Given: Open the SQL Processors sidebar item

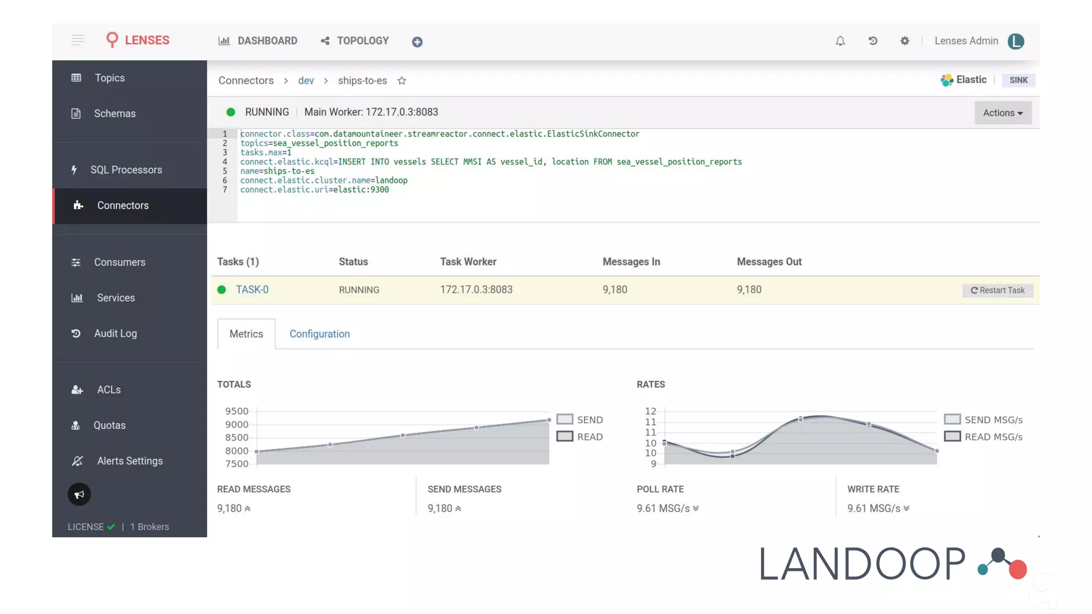Looking at the screenshot, I should click(126, 170).
